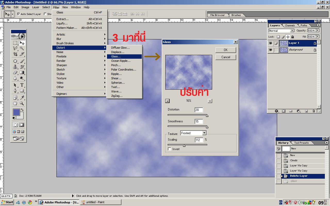The width and height of the screenshot is (330, 206).
Task: Select the Path Selection arrow tool
Action: tap(15, 85)
